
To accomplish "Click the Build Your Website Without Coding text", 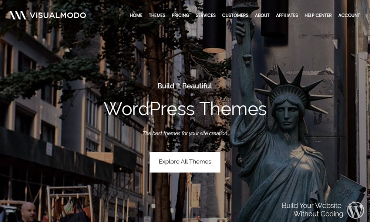I will point(312,209).
